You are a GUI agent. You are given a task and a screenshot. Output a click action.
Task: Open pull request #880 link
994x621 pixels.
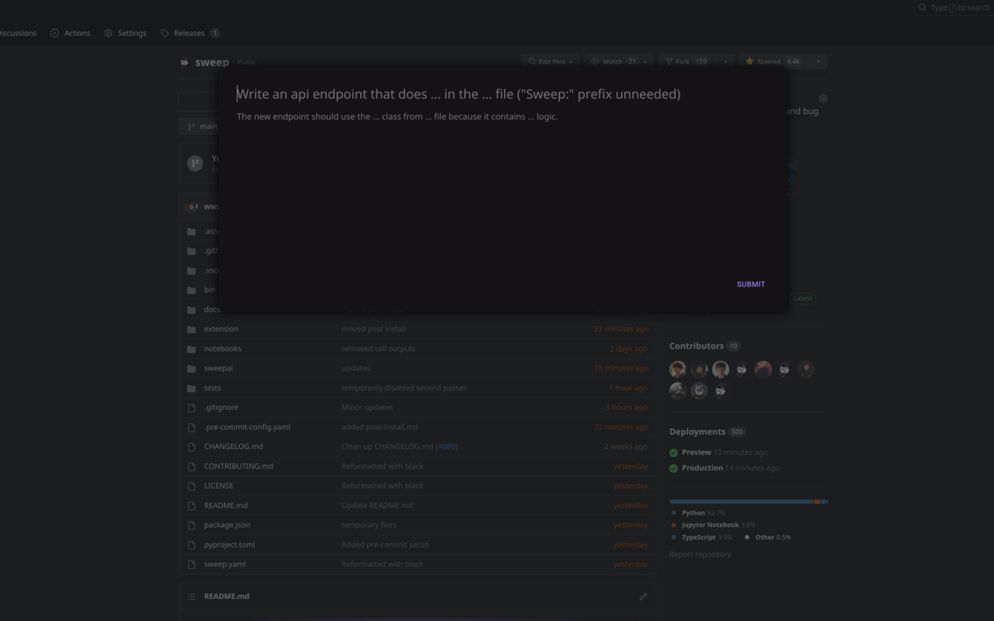tap(447, 446)
